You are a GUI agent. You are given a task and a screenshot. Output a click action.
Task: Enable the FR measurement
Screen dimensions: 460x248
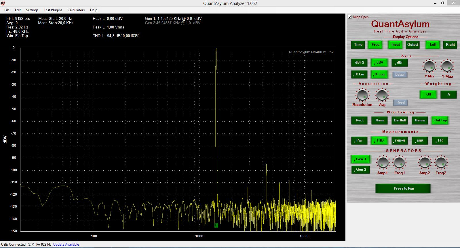click(440, 140)
